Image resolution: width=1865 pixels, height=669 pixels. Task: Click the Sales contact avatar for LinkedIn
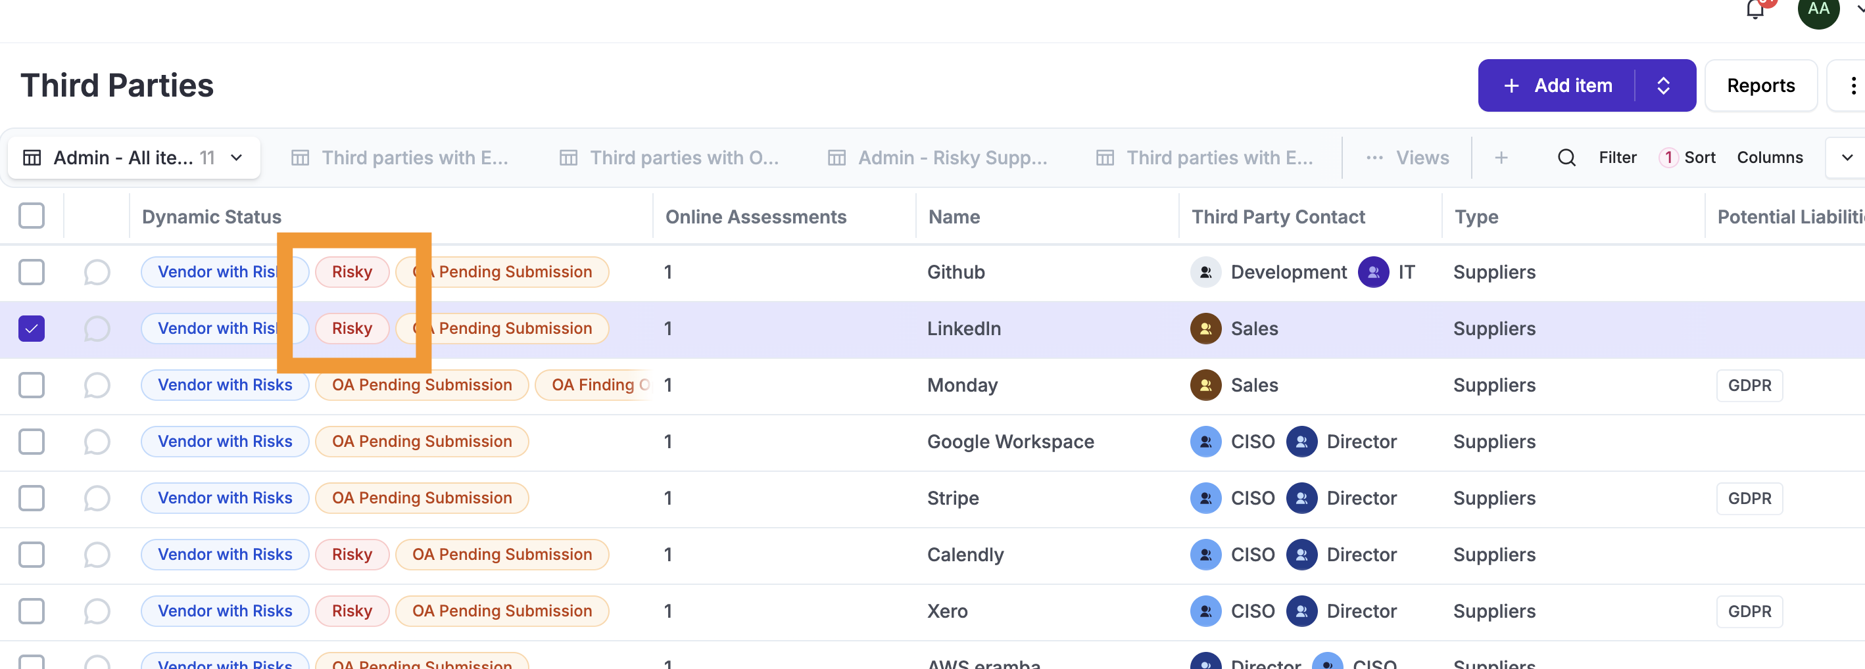coord(1205,329)
